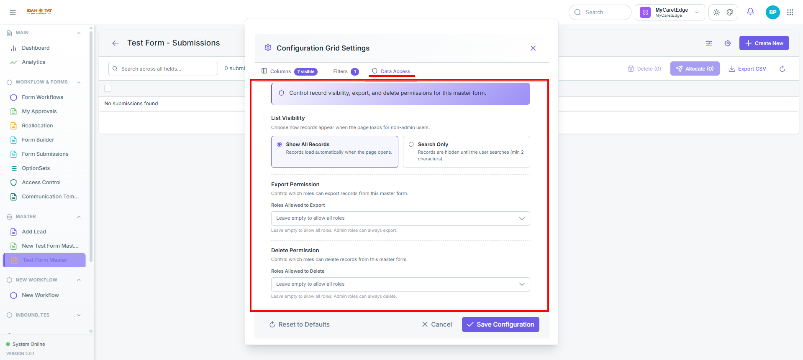Check the select-all checkbox in submissions table
The height and width of the screenshot is (360, 803).
coord(108,88)
